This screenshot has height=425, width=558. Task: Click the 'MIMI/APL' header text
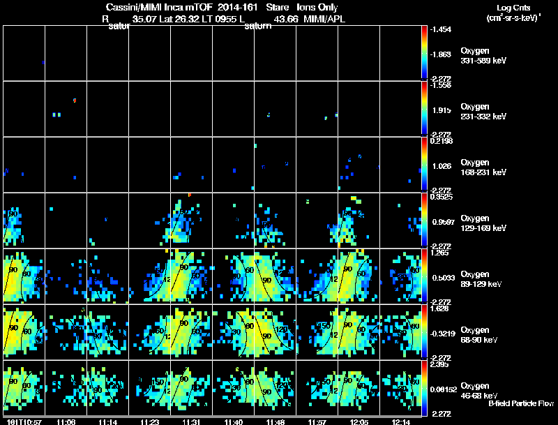pyautogui.click(x=324, y=19)
